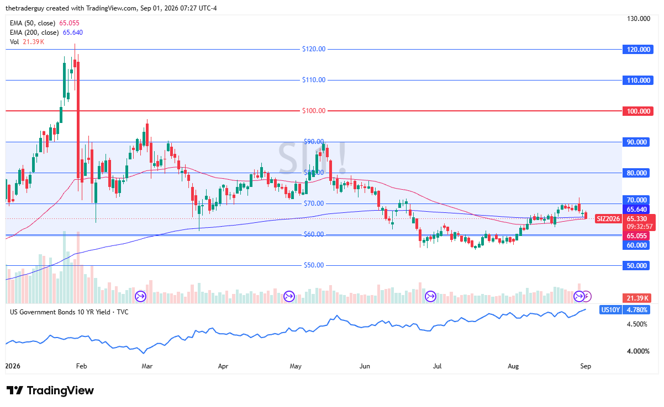Click the Feb label on time axis
664x407 pixels.
click(x=81, y=366)
